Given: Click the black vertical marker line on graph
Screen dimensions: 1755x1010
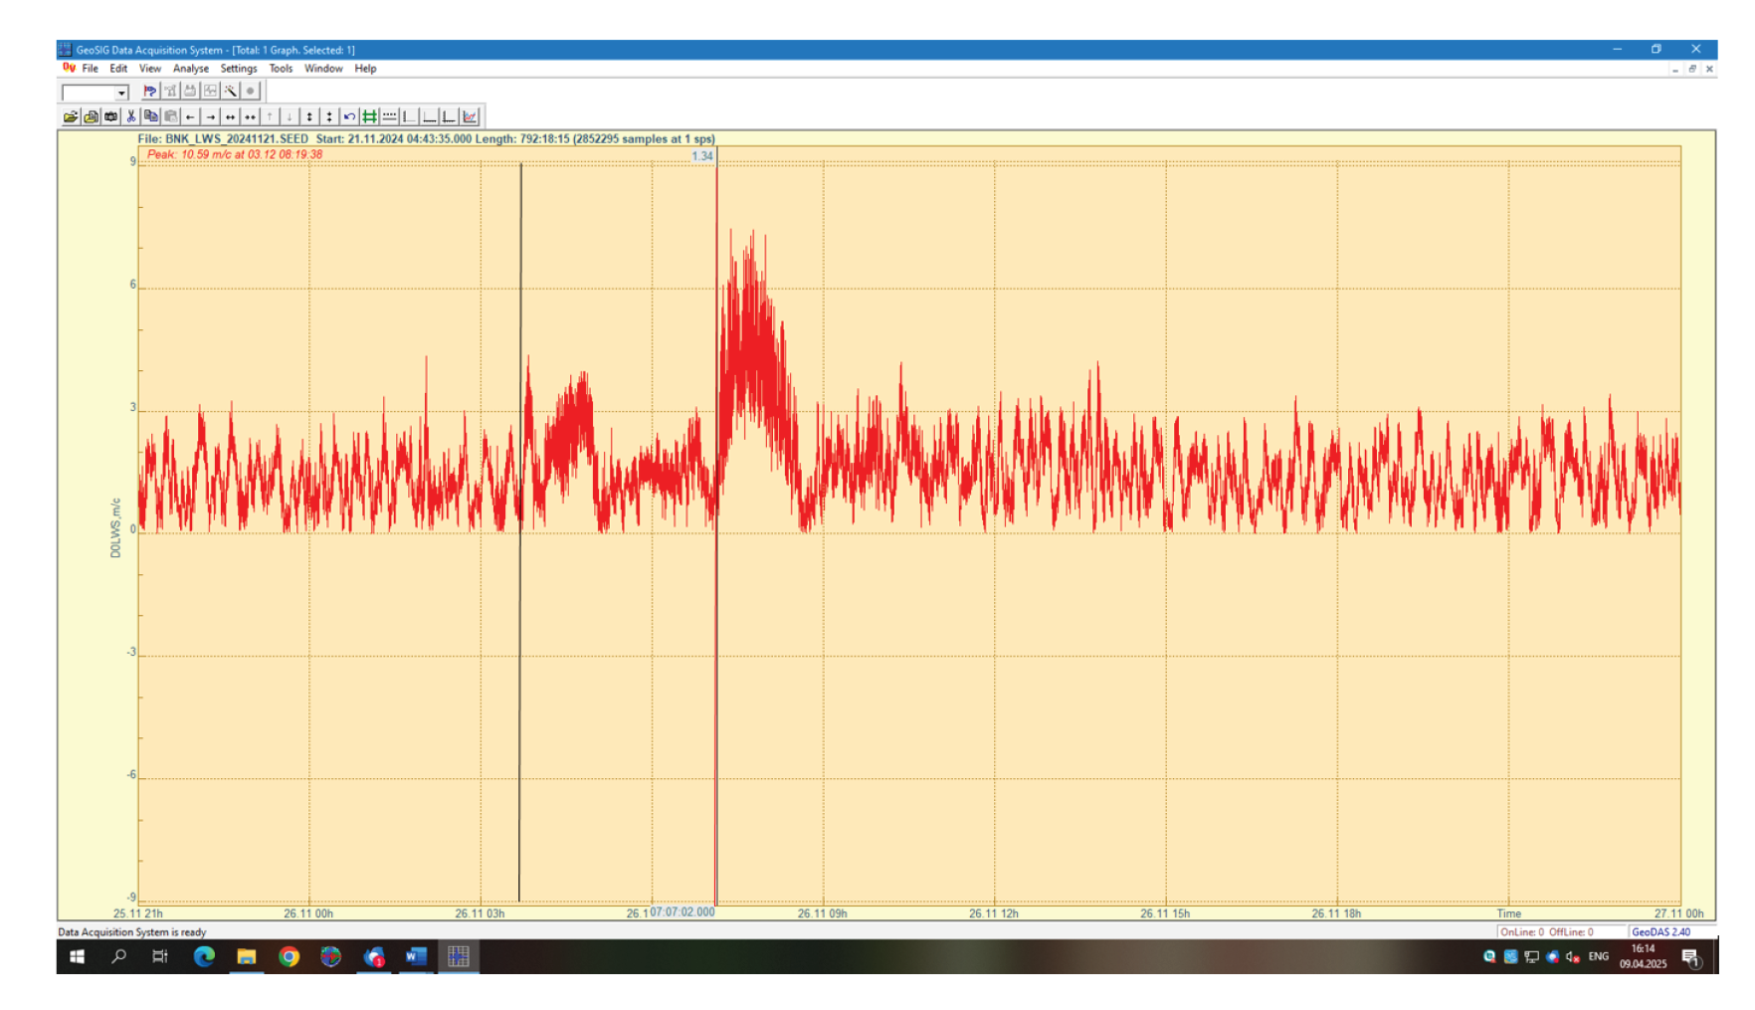Looking at the screenshot, I should coord(519,697).
